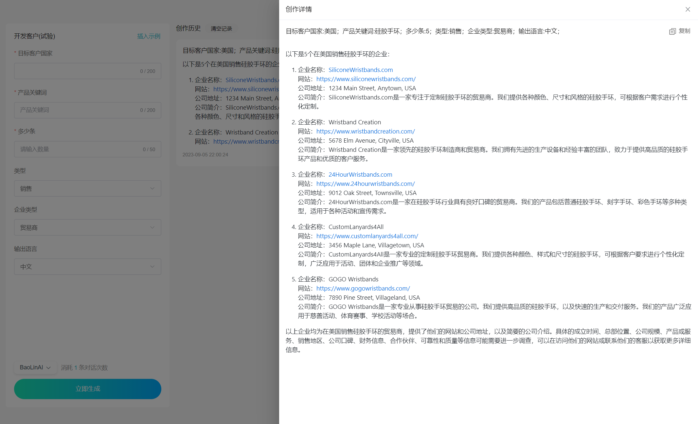The image size is (698, 424).
Task: Click the text GOGO Wristbands company name
Action: [353, 279]
